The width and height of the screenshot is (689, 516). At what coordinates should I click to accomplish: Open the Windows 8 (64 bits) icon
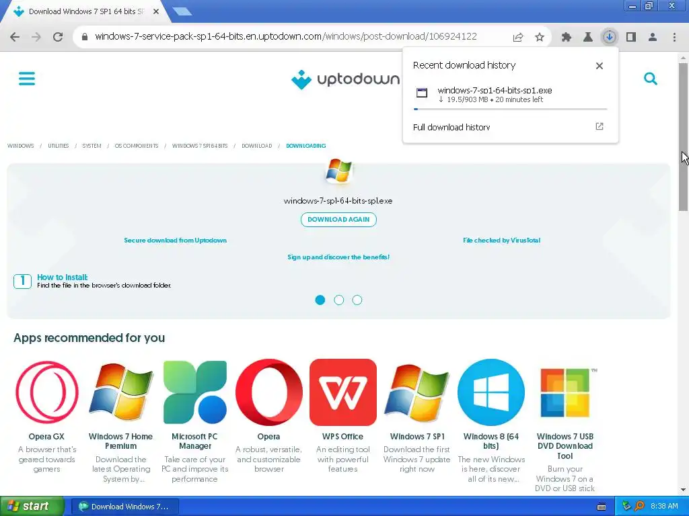pos(491,392)
